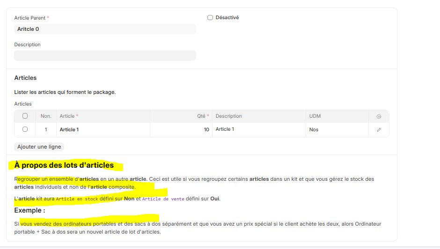Screen dimensions: 440x249
Task: Click the quantity cell showing 10
Action: [181, 129]
